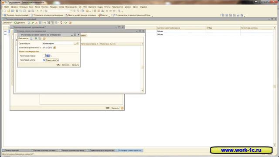Click the scroll-down arrow of the main list scrollbar
Screen dimensions: 279x157
click(x=274, y=145)
